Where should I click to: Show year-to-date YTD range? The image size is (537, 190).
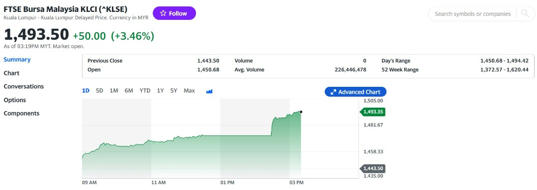click(x=145, y=91)
